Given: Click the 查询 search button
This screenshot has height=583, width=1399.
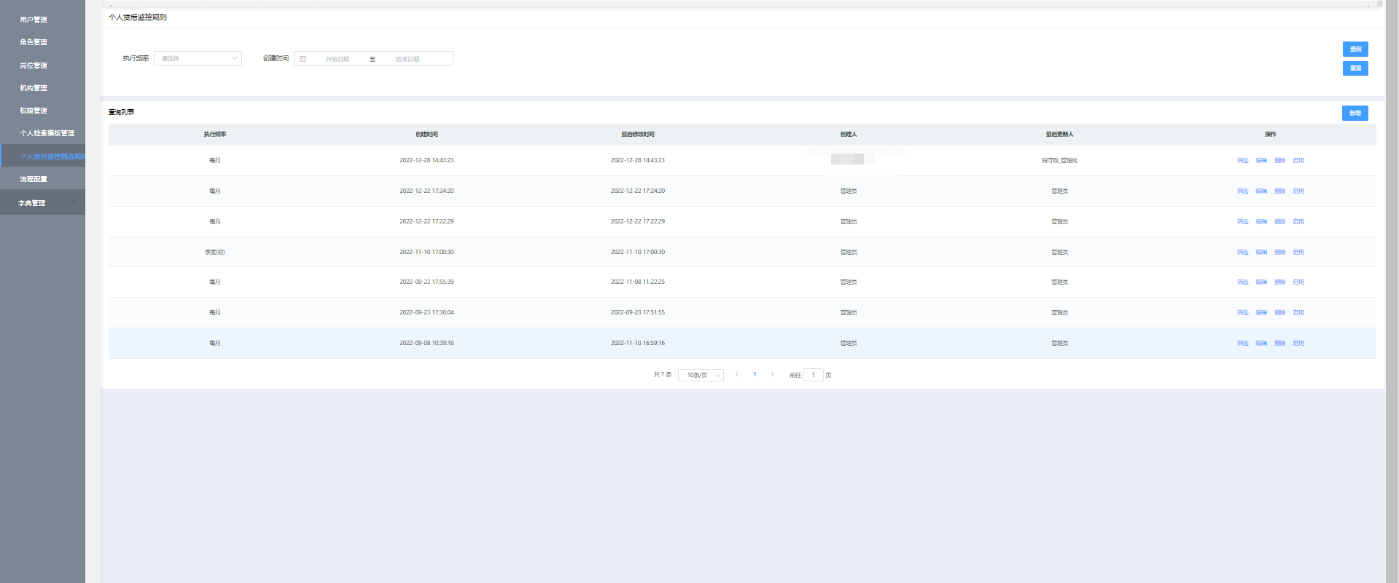Looking at the screenshot, I should 1355,49.
